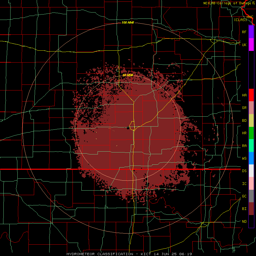Click the BI legend label
This screenshot has height=256, width=256.
tap(244, 209)
